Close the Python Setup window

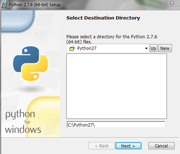coord(172,3)
